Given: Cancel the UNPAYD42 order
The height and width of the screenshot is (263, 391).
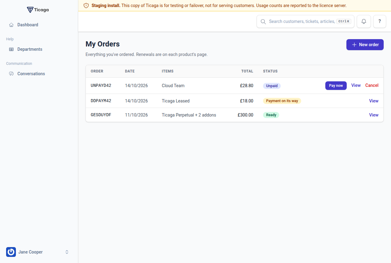Looking at the screenshot, I should [372, 85].
